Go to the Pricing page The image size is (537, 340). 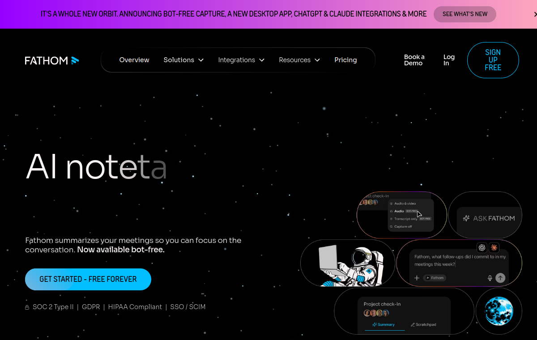(345, 60)
